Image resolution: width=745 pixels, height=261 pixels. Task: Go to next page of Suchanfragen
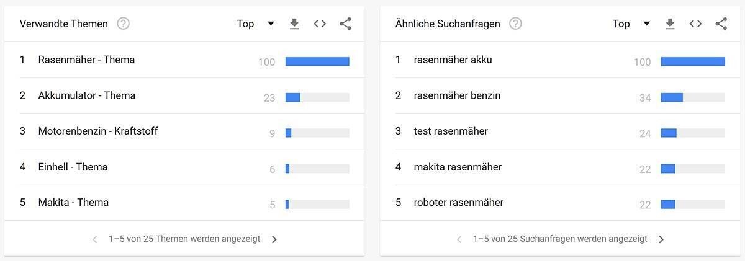point(661,239)
